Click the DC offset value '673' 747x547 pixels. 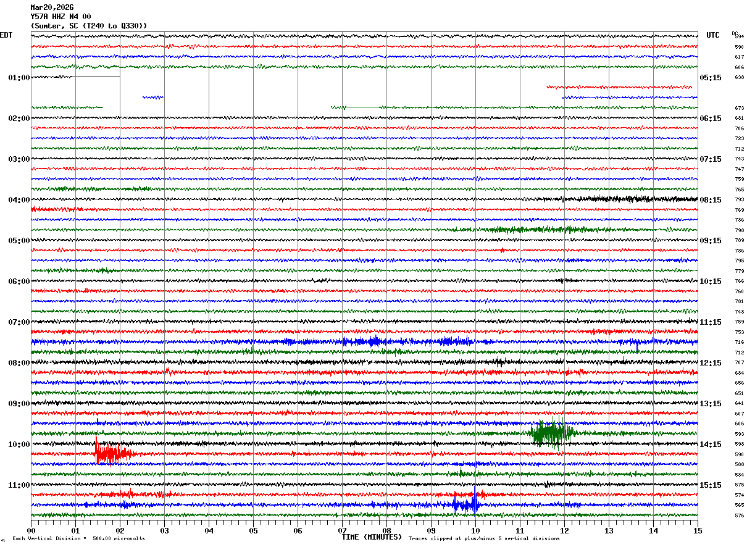[x=739, y=108]
